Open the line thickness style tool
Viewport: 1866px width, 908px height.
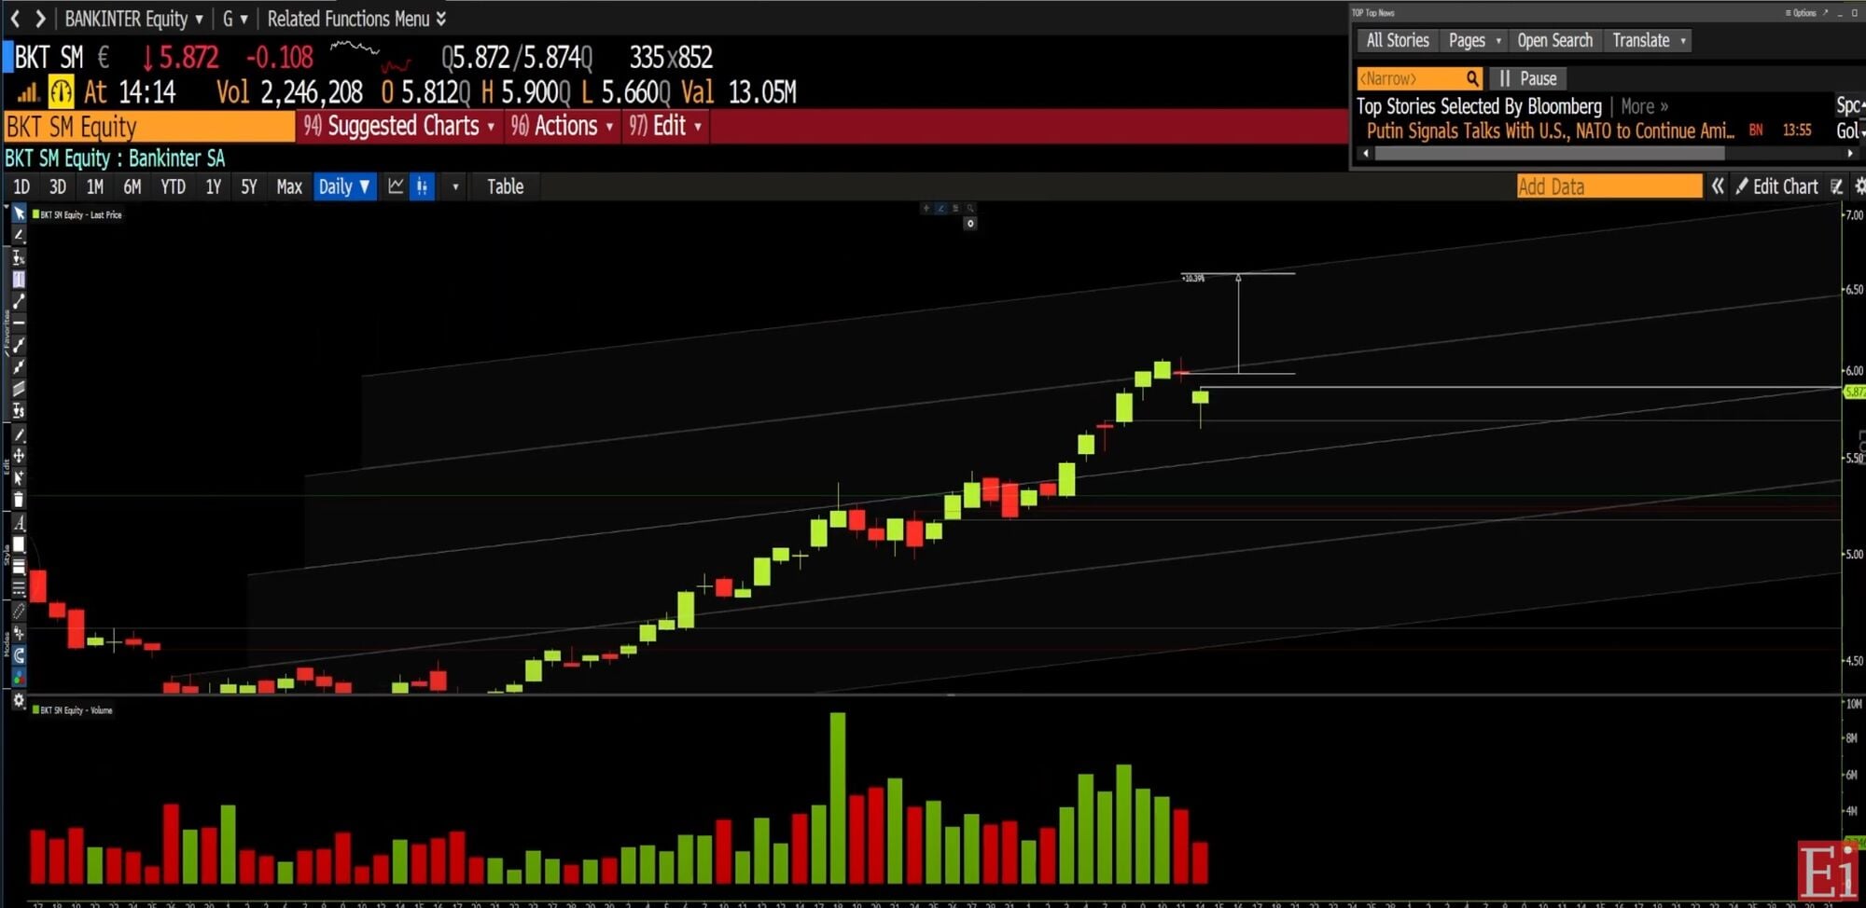click(19, 567)
